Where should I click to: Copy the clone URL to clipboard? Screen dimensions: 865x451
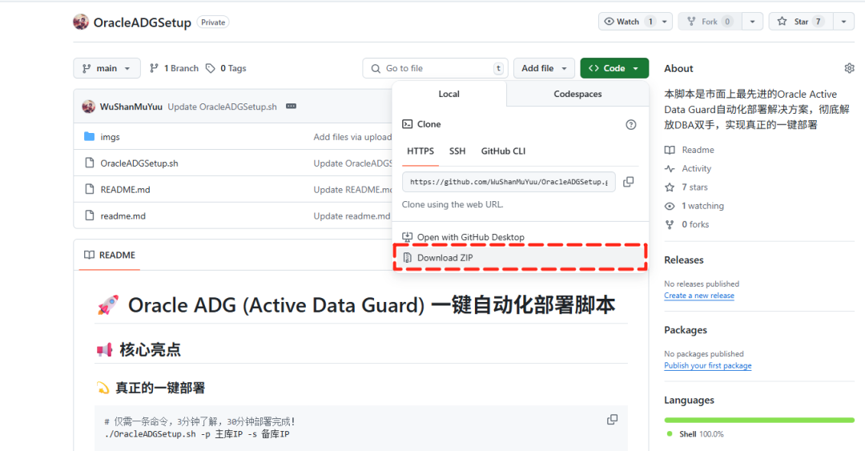pyautogui.click(x=629, y=182)
